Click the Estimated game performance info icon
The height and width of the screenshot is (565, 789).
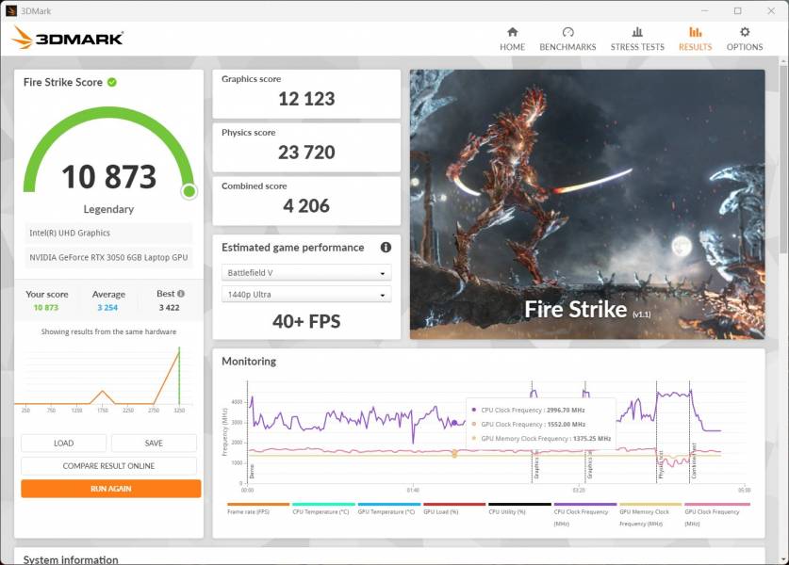point(385,248)
